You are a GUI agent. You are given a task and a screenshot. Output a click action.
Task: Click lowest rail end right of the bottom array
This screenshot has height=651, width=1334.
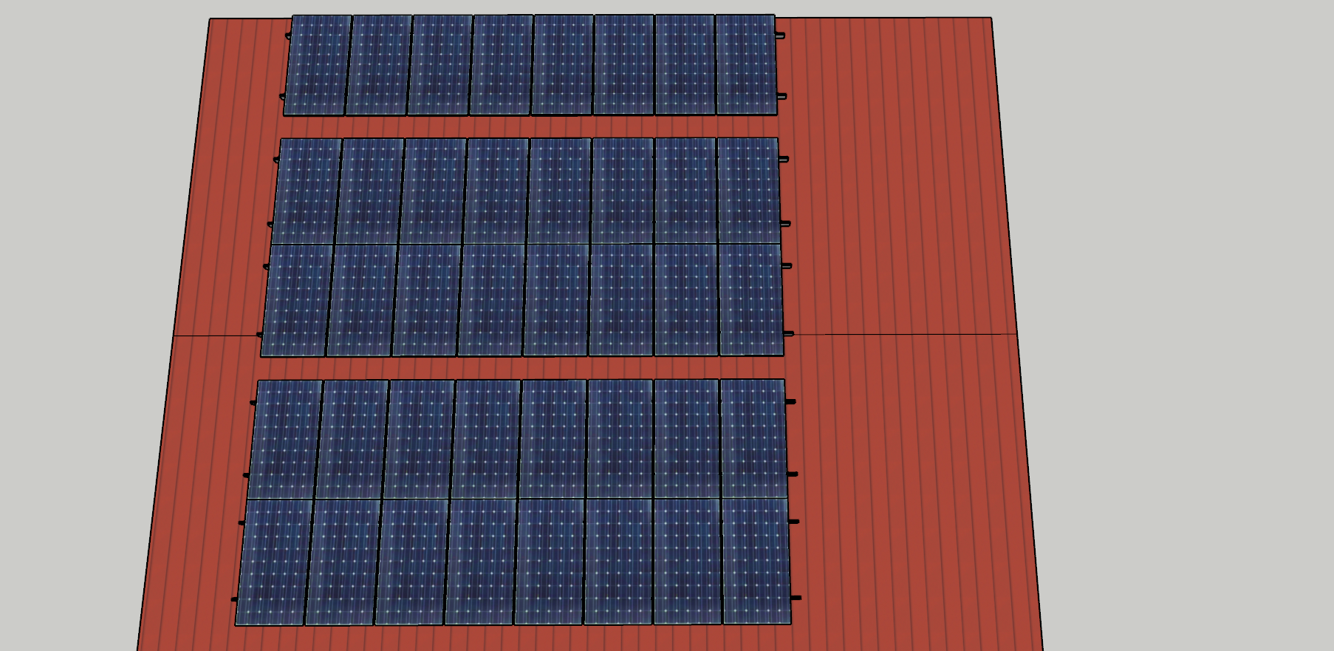(x=796, y=597)
